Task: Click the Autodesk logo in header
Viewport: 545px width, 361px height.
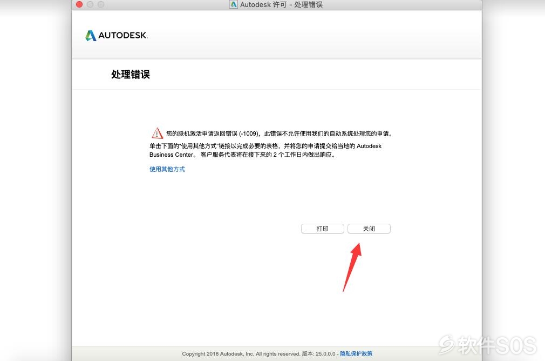Action: click(117, 35)
